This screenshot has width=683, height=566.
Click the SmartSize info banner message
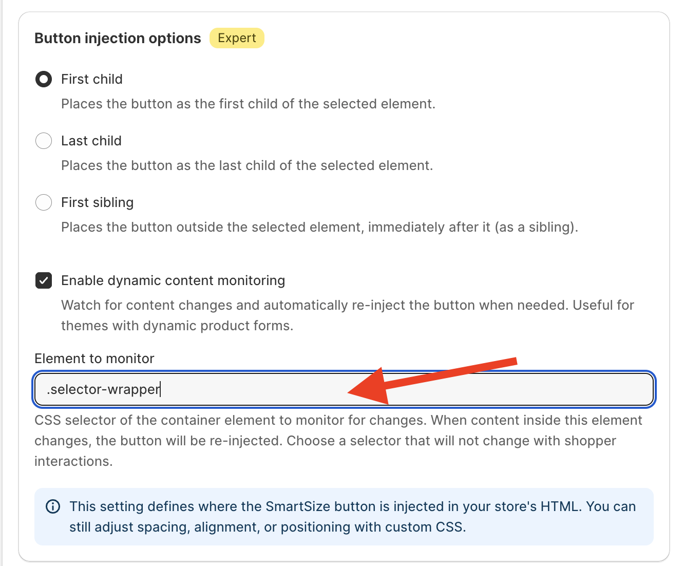tap(352, 517)
